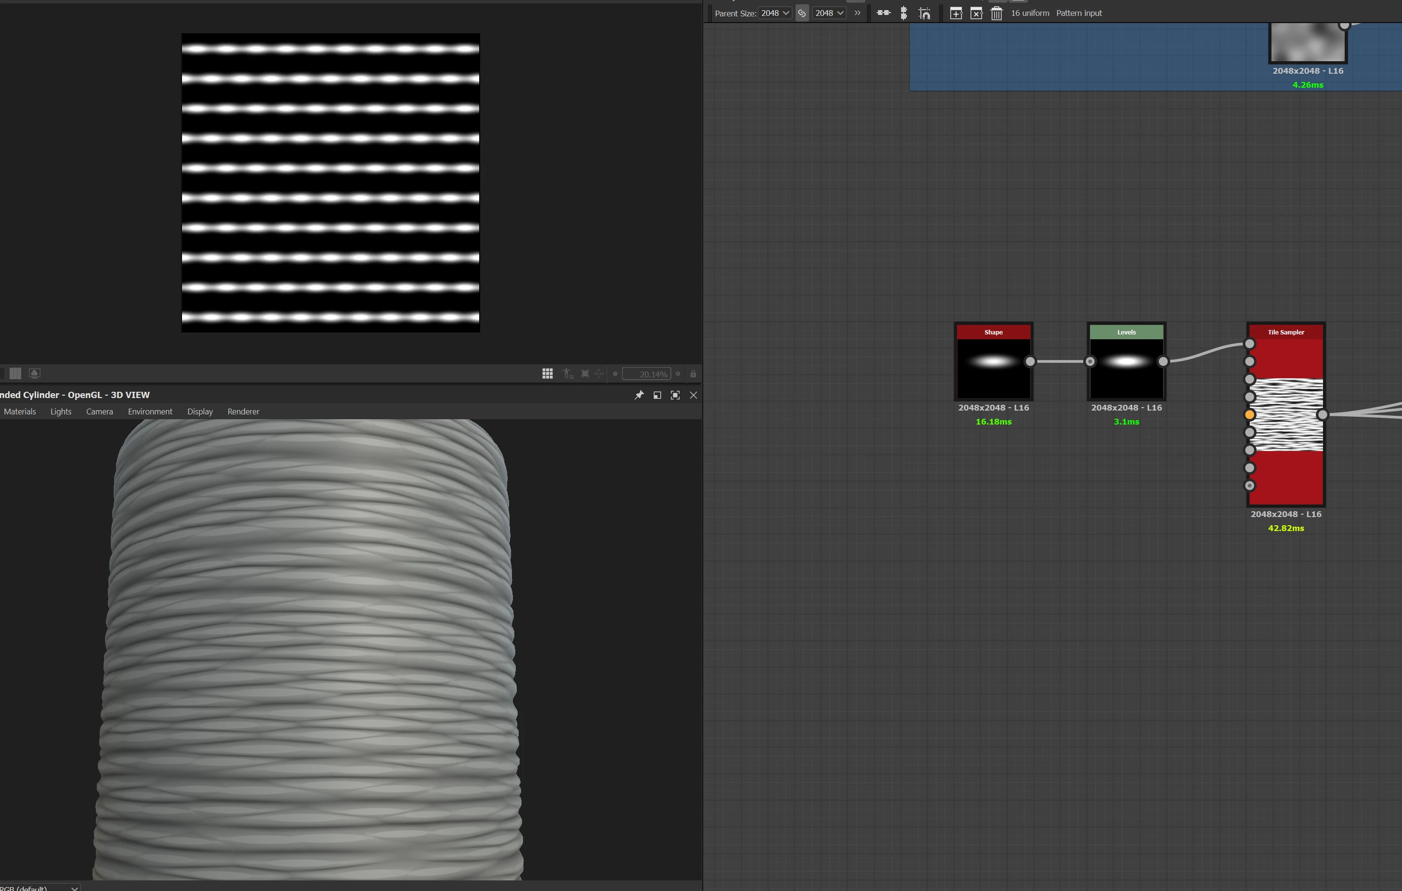This screenshot has height=891, width=1402.
Task: Maximize the 3D view panel
Action: (x=675, y=395)
